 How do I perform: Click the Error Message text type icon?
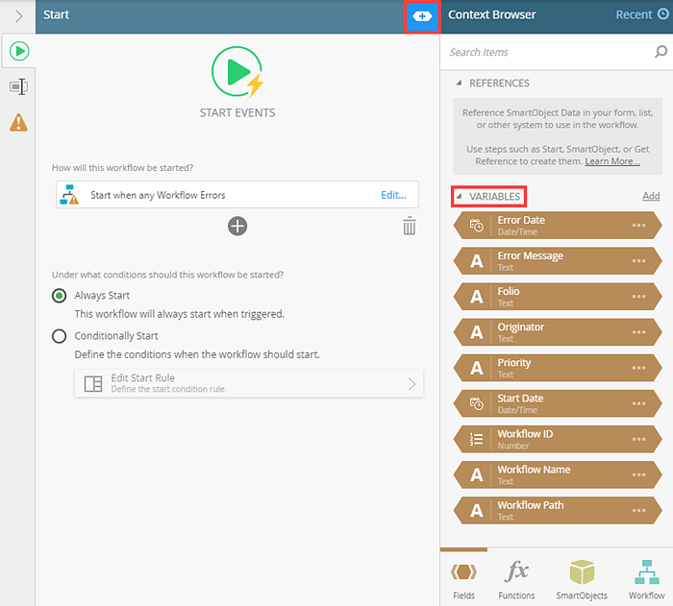pos(477,261)
